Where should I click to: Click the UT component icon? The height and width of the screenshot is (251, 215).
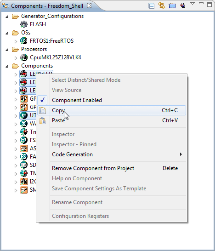[24, 115]
